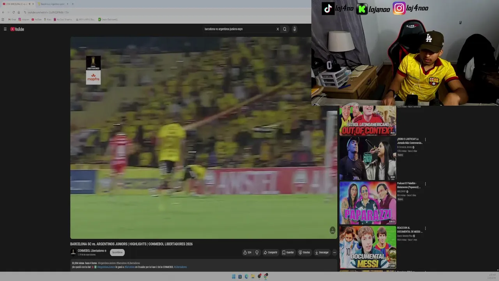This screenshot has height=281, width=499.
Task: Open the Creator Dashboard bookmark
Action: point(108,20)
